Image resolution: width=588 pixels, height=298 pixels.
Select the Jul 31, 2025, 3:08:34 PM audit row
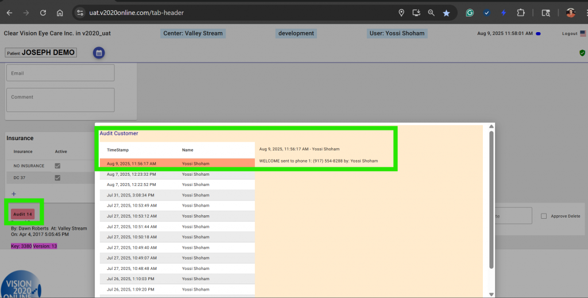(177, 195)
